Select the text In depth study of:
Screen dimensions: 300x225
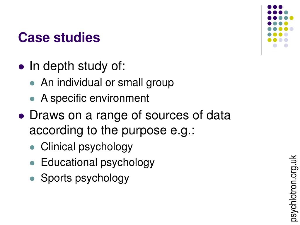tap(77, 66)
